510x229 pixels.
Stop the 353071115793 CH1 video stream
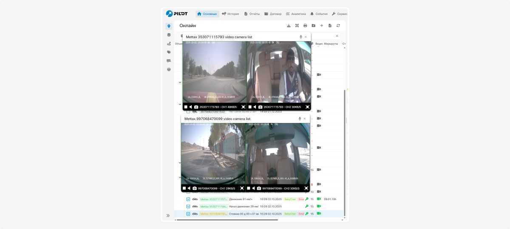click(x=186, y=107)
